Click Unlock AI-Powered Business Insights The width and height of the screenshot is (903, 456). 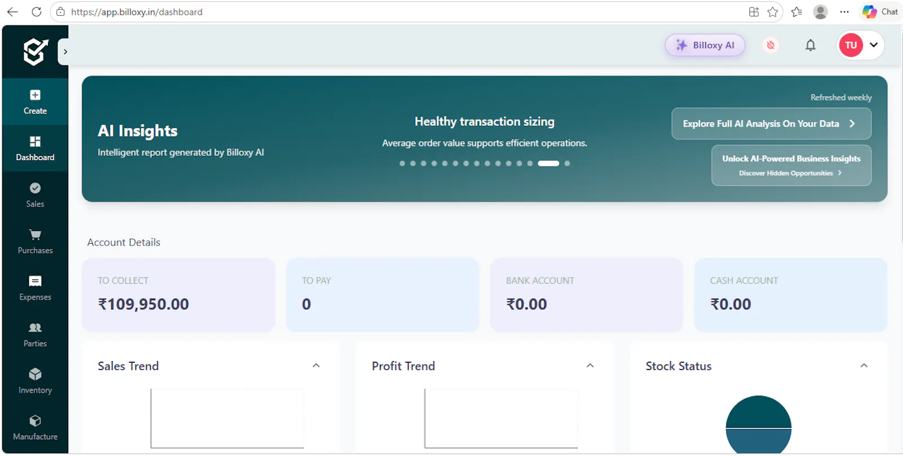click(x=791, y=165)
